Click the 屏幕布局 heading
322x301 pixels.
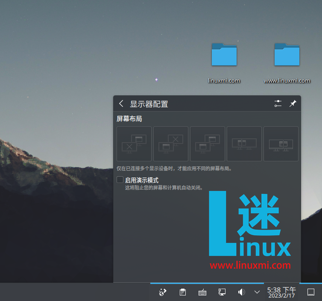(129, 119)
